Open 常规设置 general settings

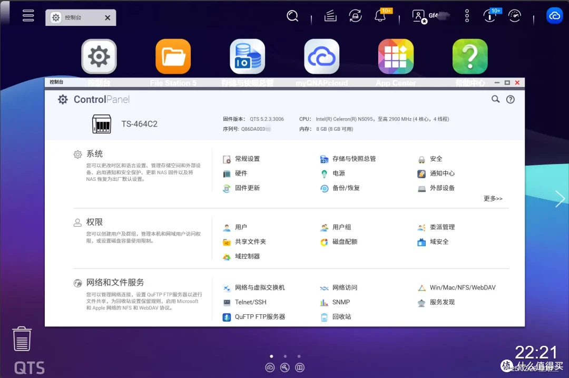tap(242, 159)
